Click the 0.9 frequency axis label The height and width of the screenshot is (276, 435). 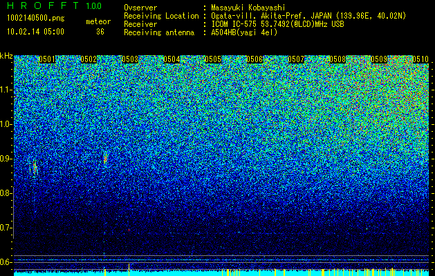tap(6, 159)
